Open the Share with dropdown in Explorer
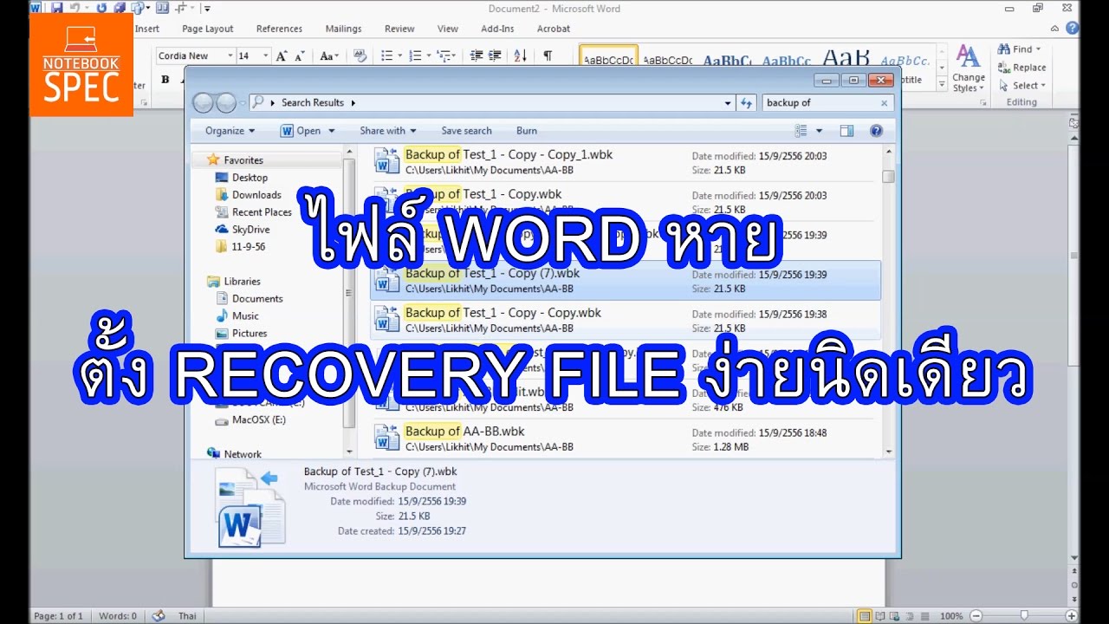 click(x=388, y=131)
